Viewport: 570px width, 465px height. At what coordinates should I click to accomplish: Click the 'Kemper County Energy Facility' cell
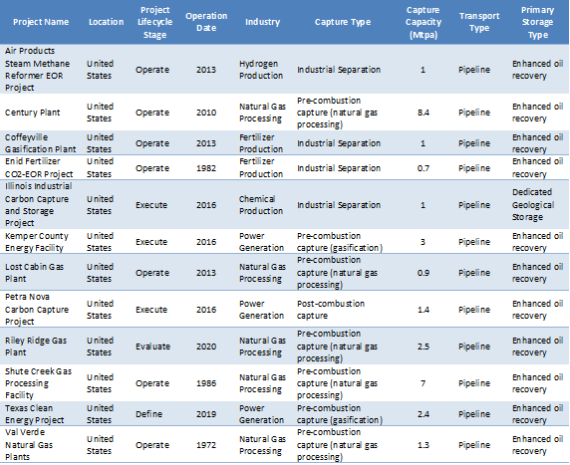click(x=36, y=242)
